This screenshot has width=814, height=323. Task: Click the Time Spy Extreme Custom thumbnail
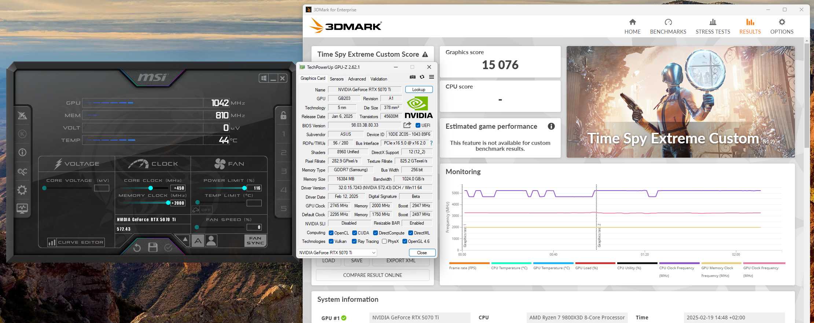click(x=681, y=102)
